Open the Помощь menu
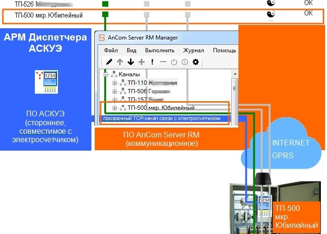This screenshot has width=327, height=234. tap(225, 50)
